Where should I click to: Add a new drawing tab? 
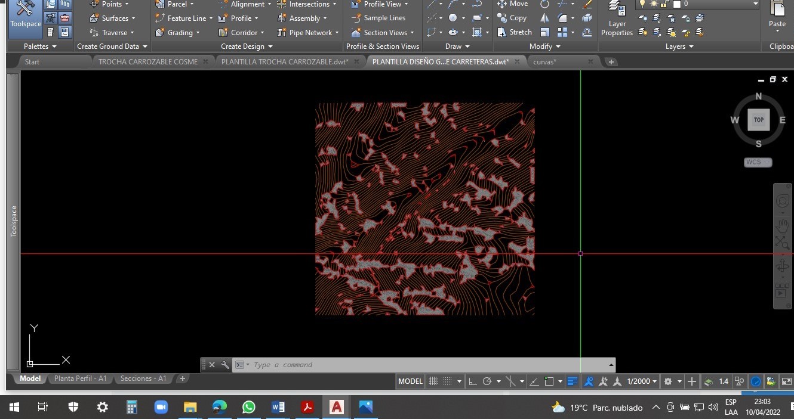tap(611, 62)
